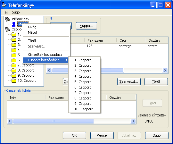Image resolution: width=173 pixels, height=144 pixels.
Task: Expand the Csoport hozzáadása submenu arrow
Action: click(x=66, y=60)
